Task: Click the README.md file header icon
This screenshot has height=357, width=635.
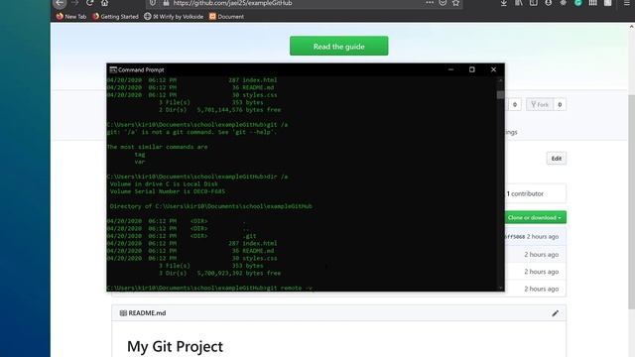Action: click(x=123, y=313)
